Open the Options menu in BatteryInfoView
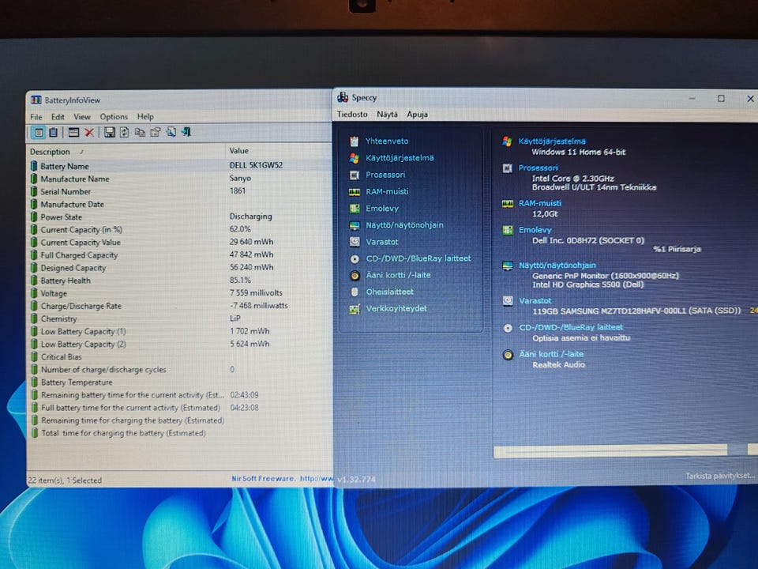The height and width of the screenshot is (569, 758). click(114, 117)
